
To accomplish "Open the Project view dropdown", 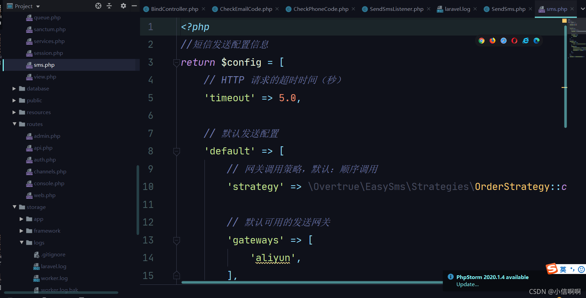I will click(38, 6).
